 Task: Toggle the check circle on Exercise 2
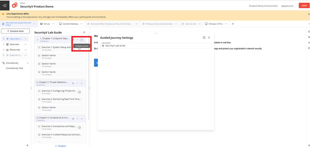(x=80, y=92)
